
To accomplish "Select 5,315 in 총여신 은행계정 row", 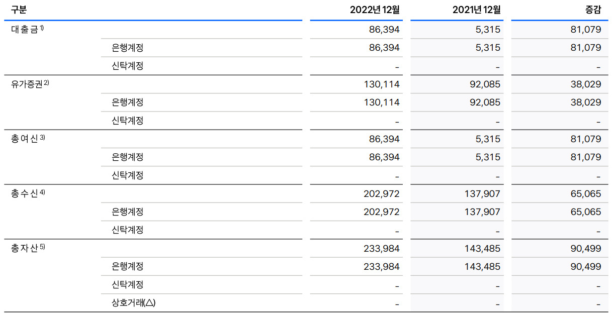I will point(488,157).
